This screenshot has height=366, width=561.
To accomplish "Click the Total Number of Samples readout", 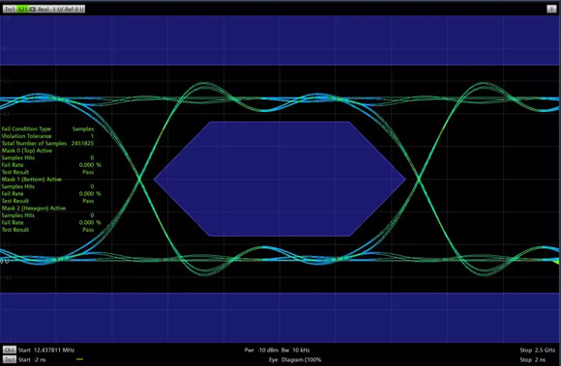I will point(47,143).
